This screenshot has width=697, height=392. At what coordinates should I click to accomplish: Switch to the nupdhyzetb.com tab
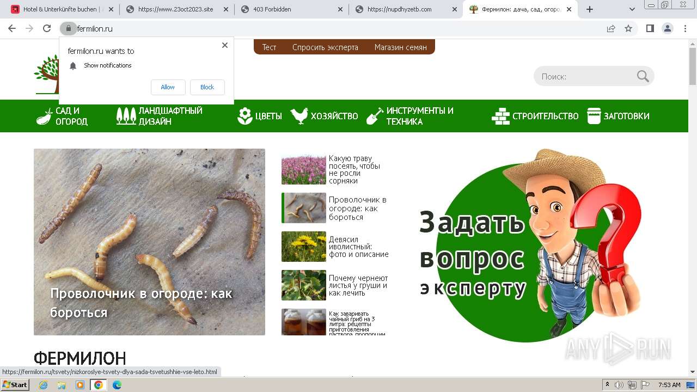(406, 9)
